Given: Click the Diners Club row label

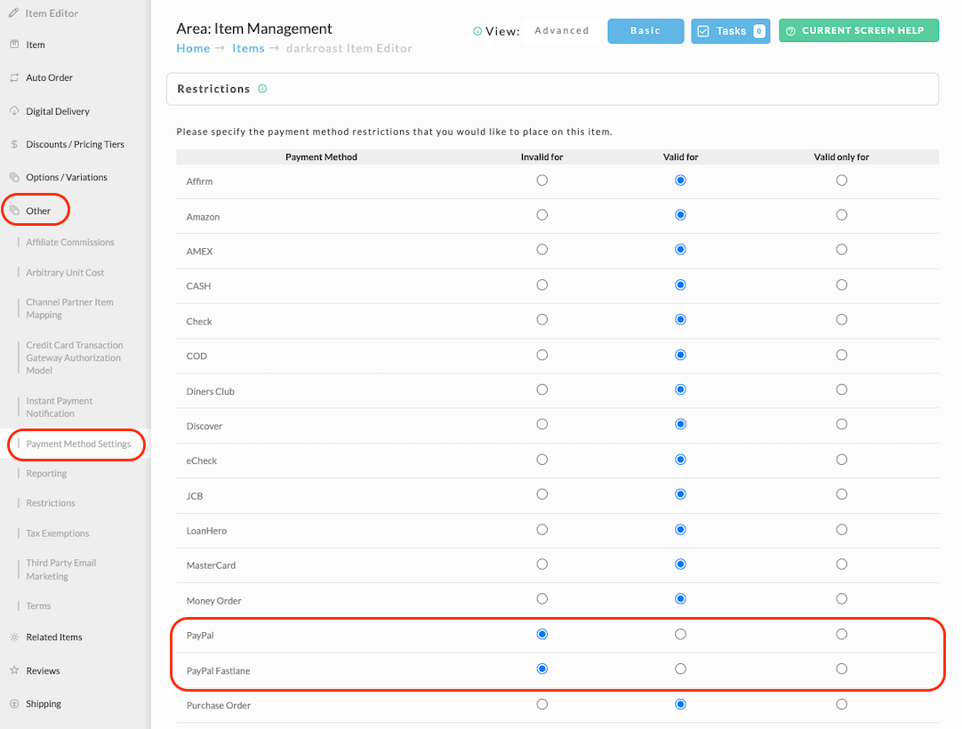Looking at the screenshot, I should (211, 391).
